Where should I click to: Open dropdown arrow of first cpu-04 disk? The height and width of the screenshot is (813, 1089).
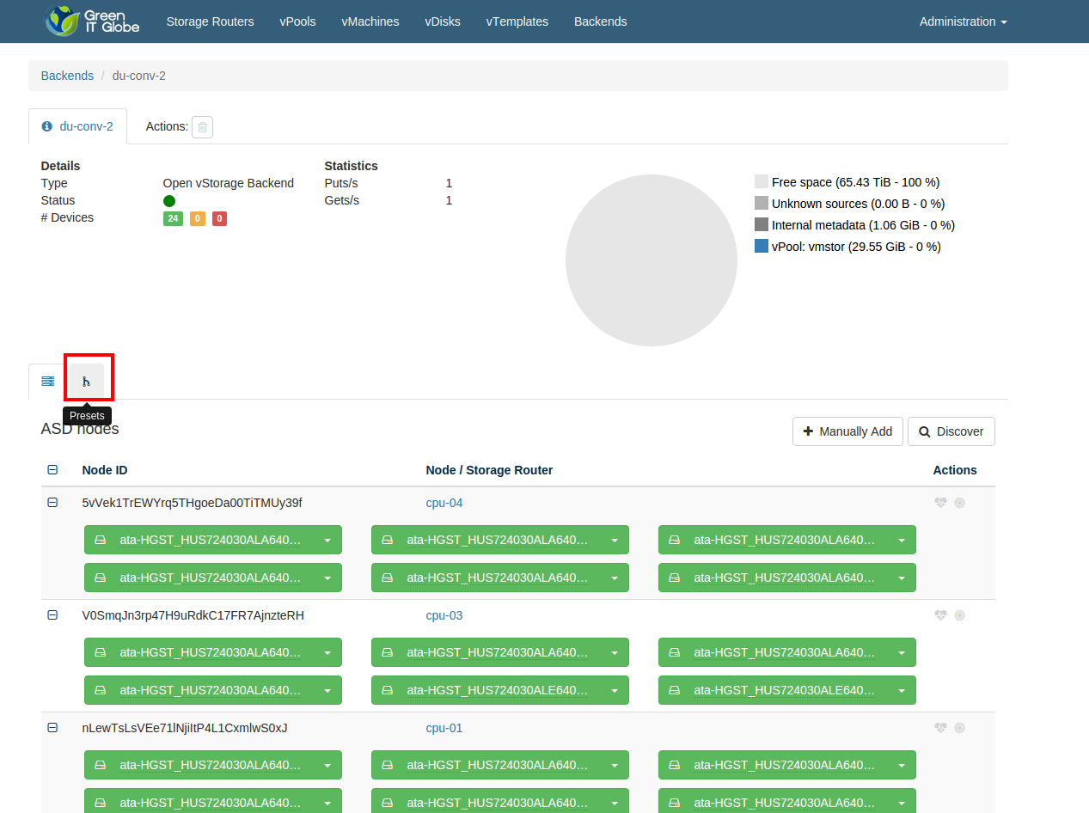[x=327, y=541]
